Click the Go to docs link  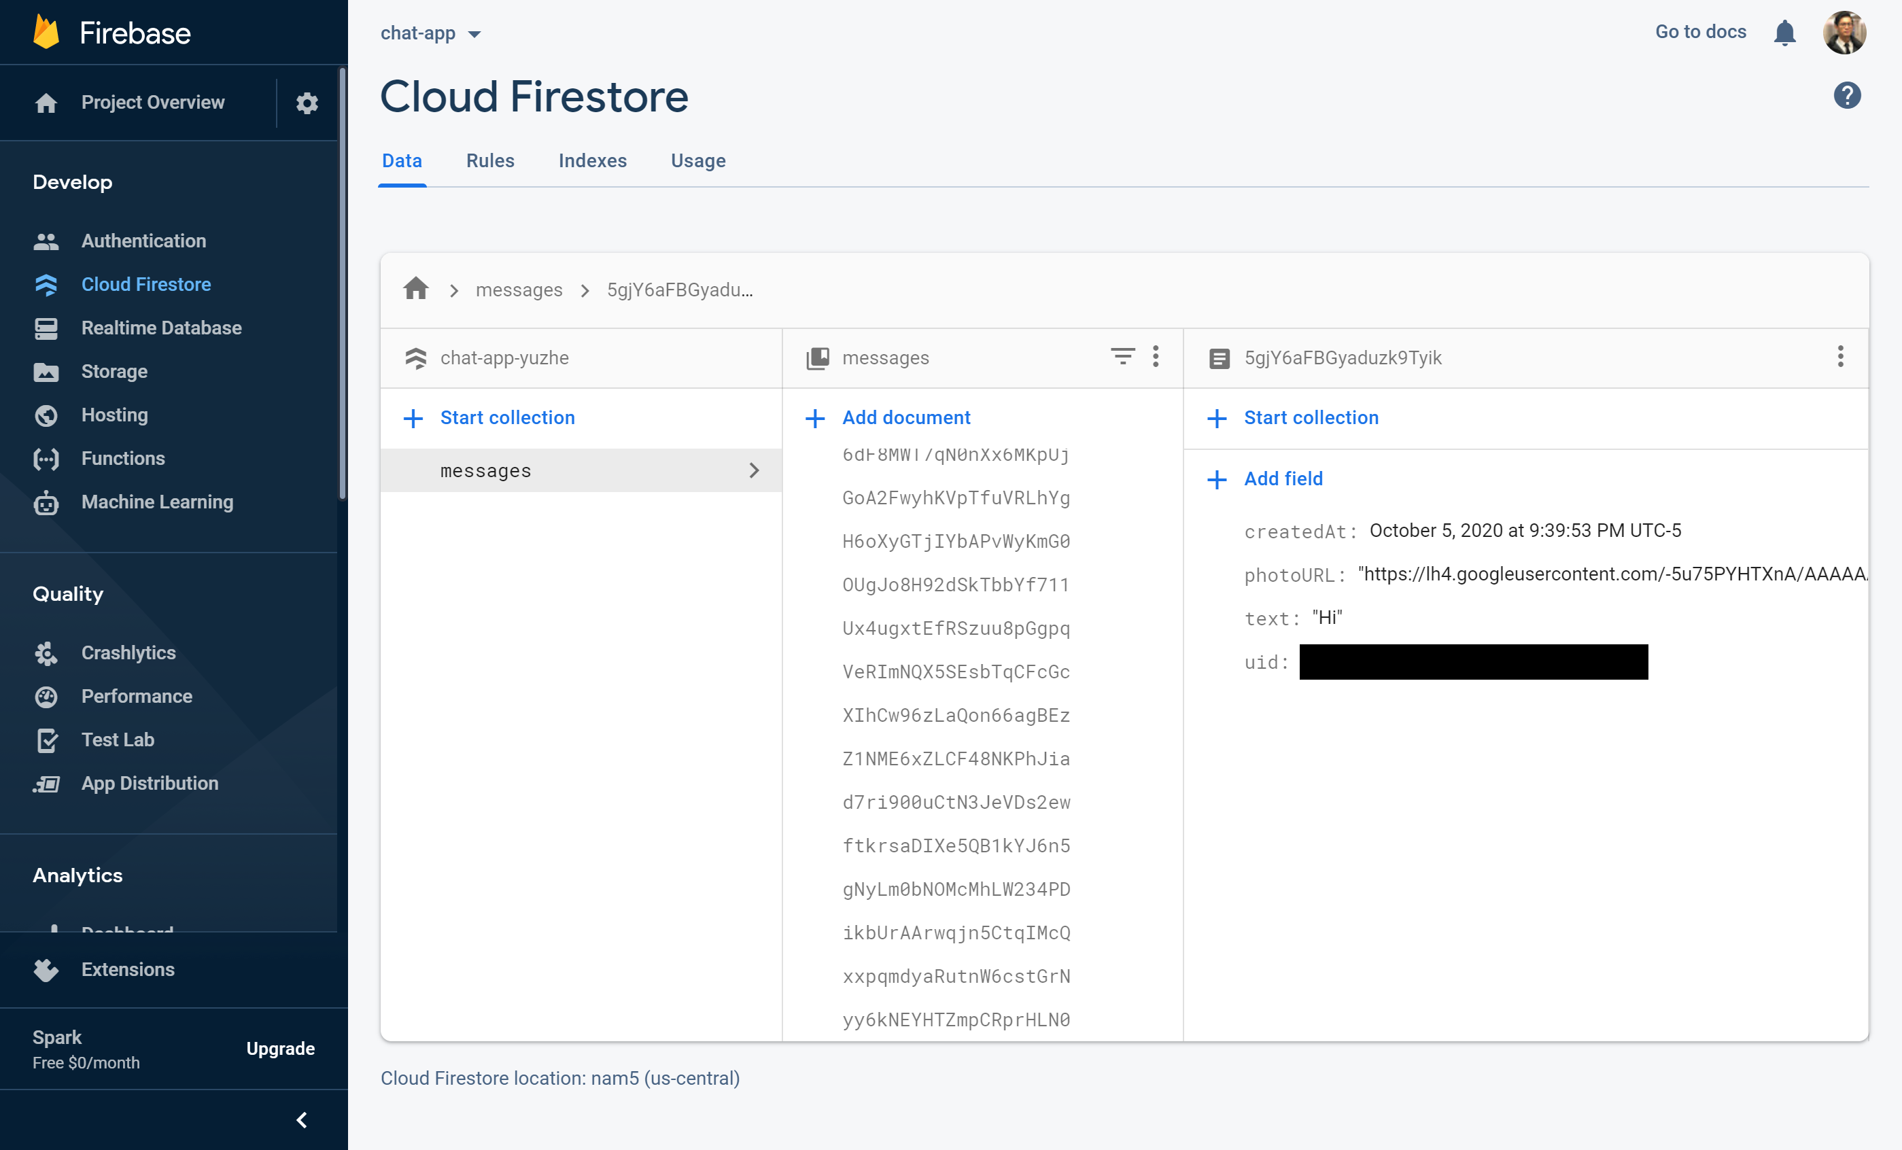(1699, 32)
